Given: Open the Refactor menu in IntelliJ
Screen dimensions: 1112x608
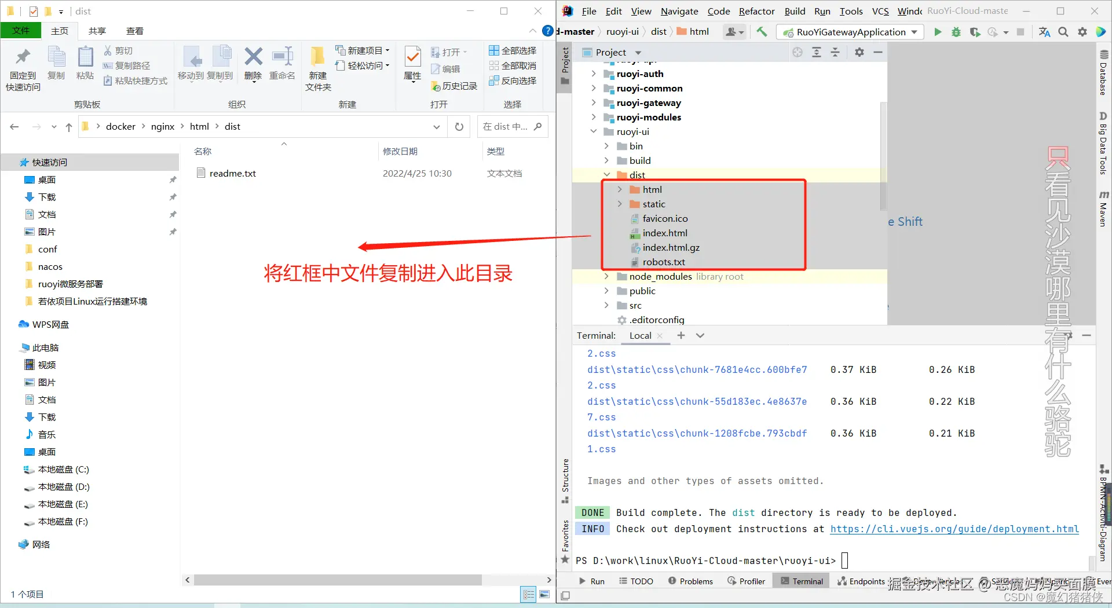Looking at the screenshot, I should (x=756, y=11).
